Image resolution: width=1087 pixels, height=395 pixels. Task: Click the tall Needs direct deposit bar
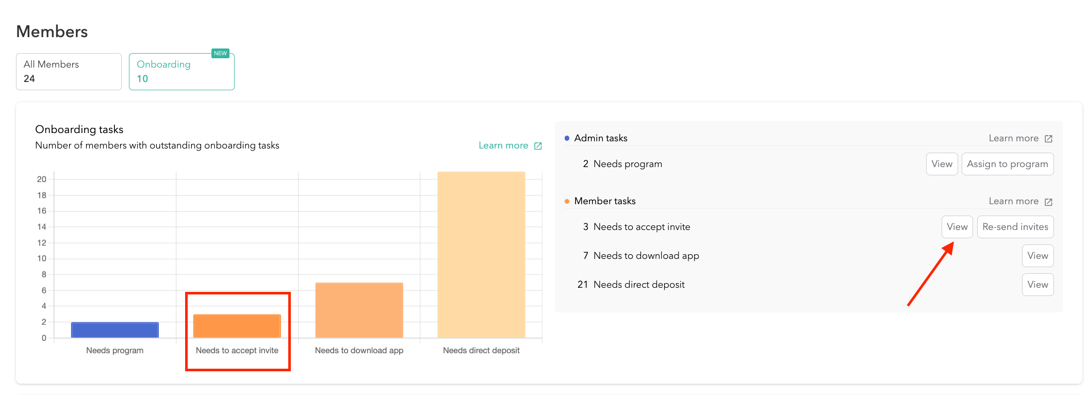click(481, 255)
